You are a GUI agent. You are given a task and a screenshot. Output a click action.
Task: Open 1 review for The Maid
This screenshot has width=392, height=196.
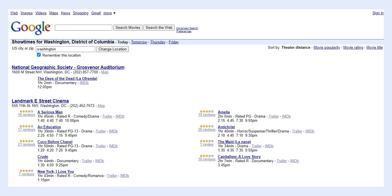pyautogui.click(x=207, y=144)
